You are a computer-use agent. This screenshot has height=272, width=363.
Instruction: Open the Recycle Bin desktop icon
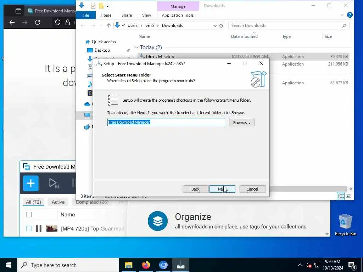pyautogui.click(x=345, y=225)
